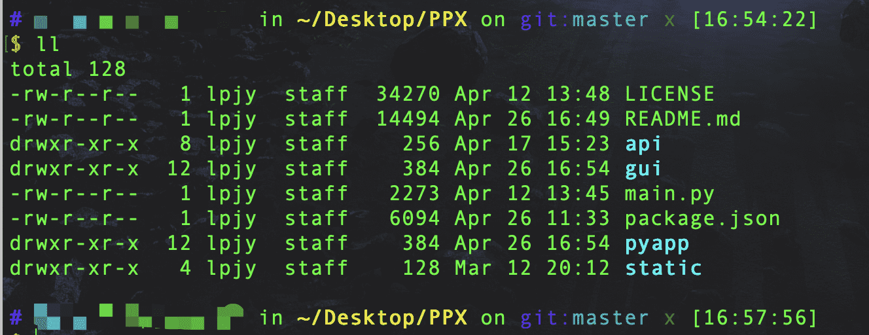The image size is (869, 335).
Task: Click the [16:57:56] timestamp in bottom prompt
Action: pyautogui.click(x=754, y=318)
